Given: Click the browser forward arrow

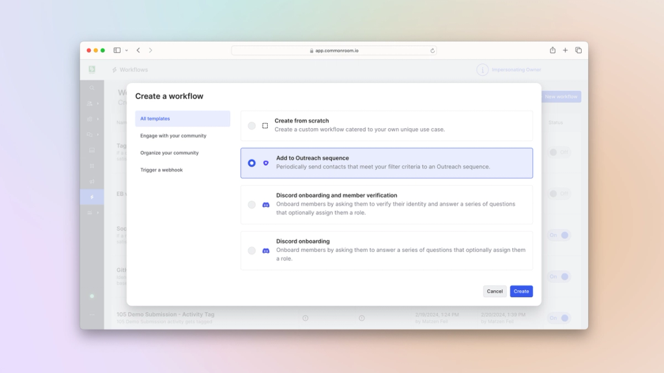Looking at the screenshot, I should (x=150, y=51).
